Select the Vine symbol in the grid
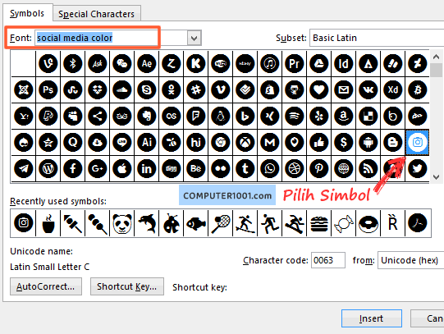 pyautogui.click(x=48, y=63)
